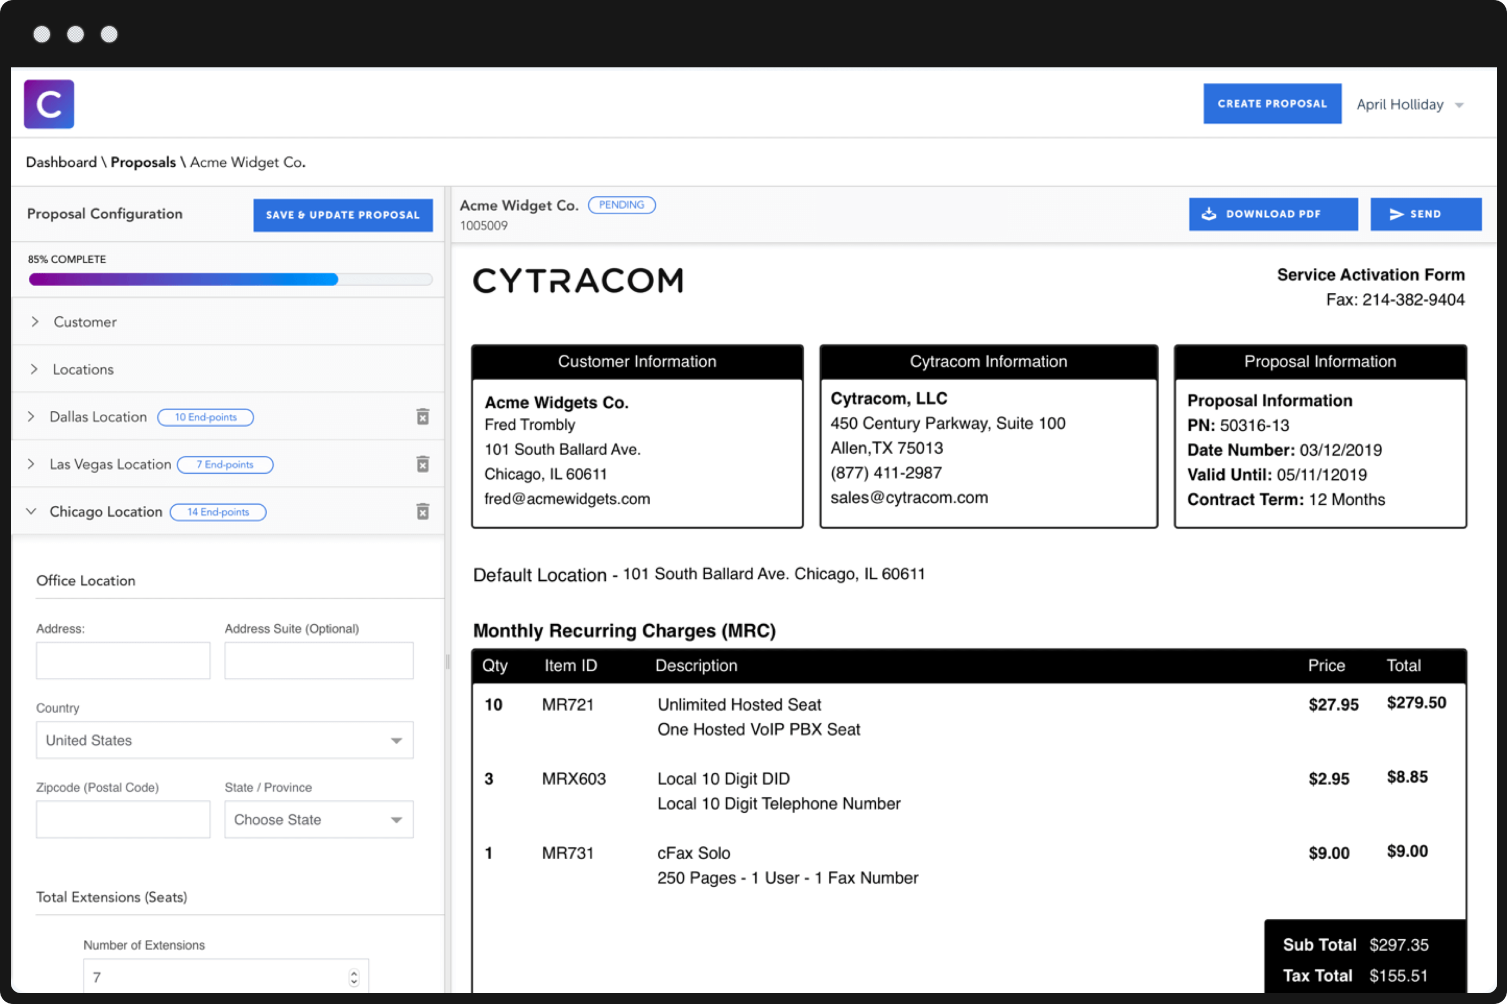This screenshot has height=1004, width=1507.
Task: Click the 14 End-points badge
Action: coord(218,512)
